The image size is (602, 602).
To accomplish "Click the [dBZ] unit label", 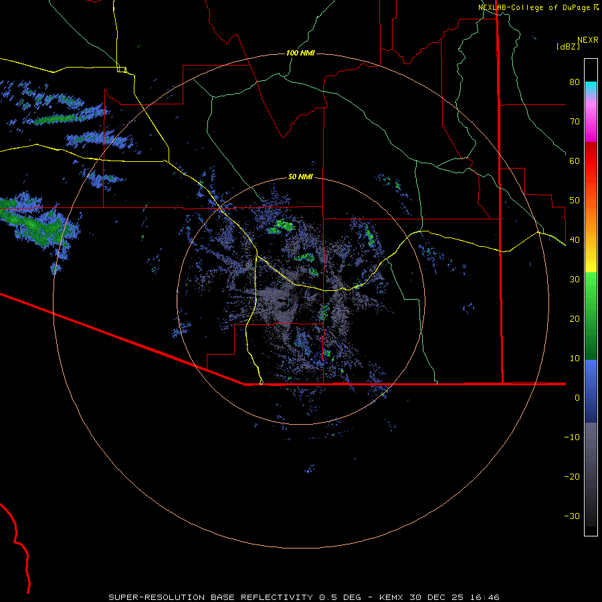I will [568, 47].
